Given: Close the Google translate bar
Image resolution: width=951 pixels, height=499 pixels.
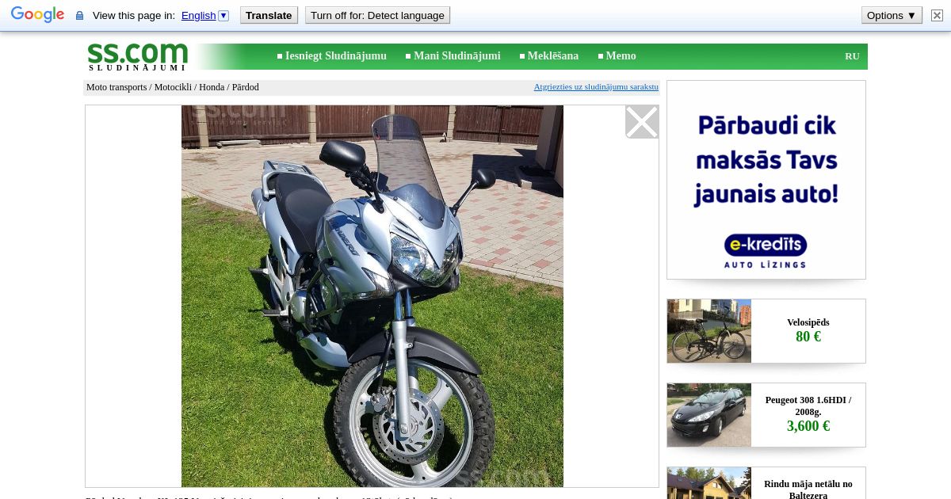Looking at the screenshot, I should [x=937, y=15].
